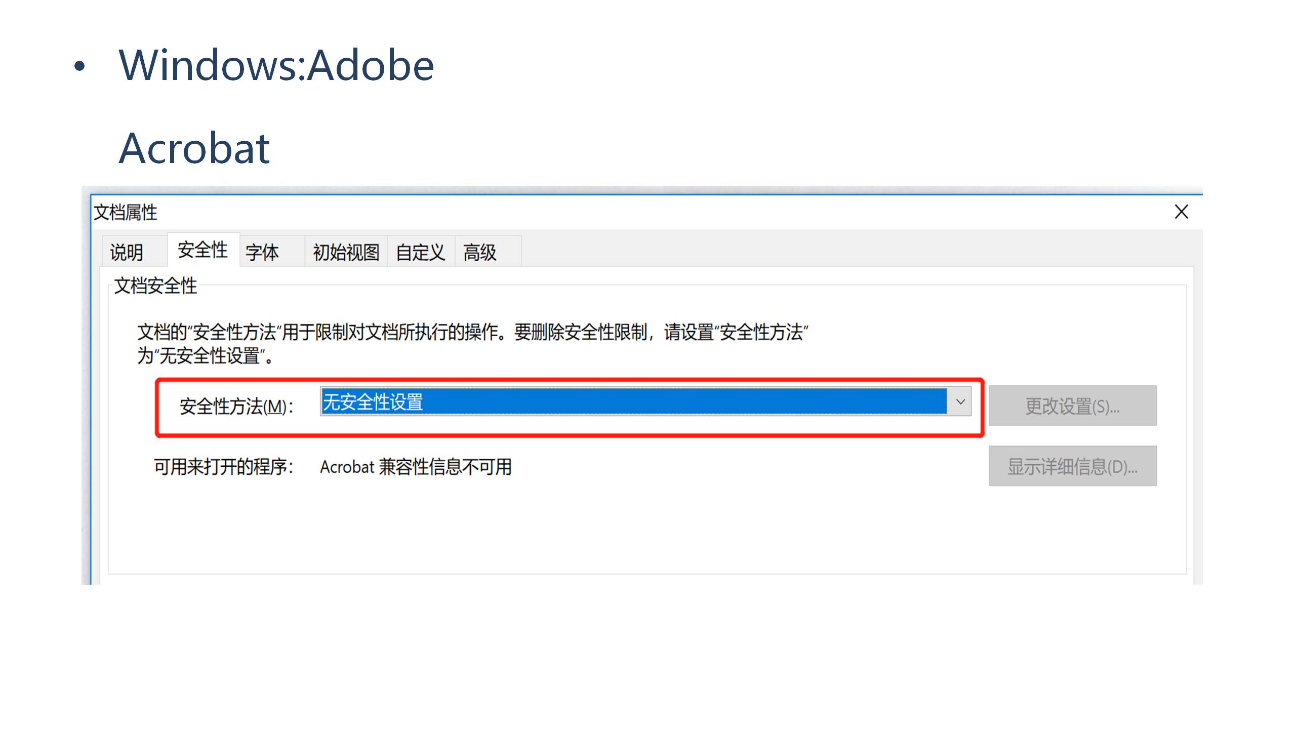Click the 安全性方法(M) label
Screen dimensions: 1296x729
click(x=236, y=407)
